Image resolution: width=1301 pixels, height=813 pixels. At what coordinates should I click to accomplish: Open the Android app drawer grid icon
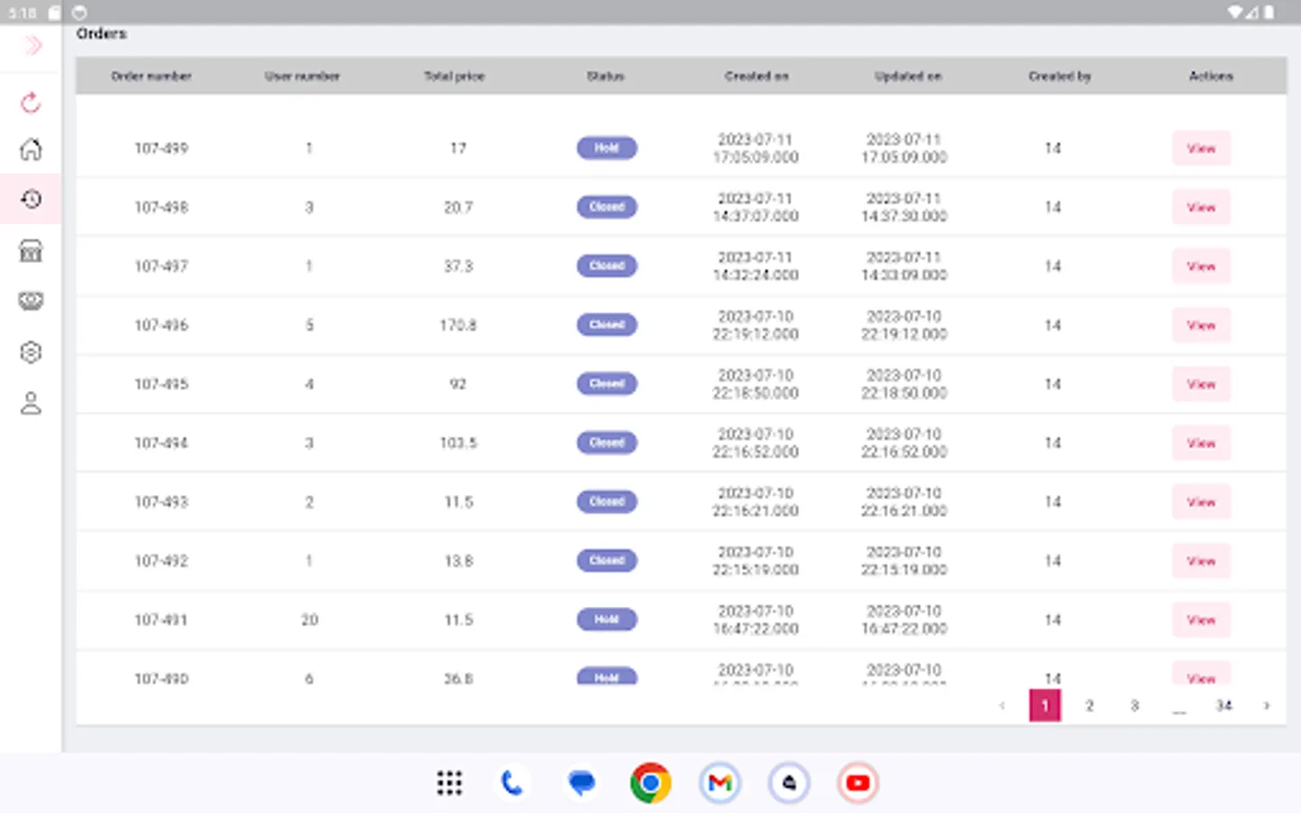tap(449, 783)
